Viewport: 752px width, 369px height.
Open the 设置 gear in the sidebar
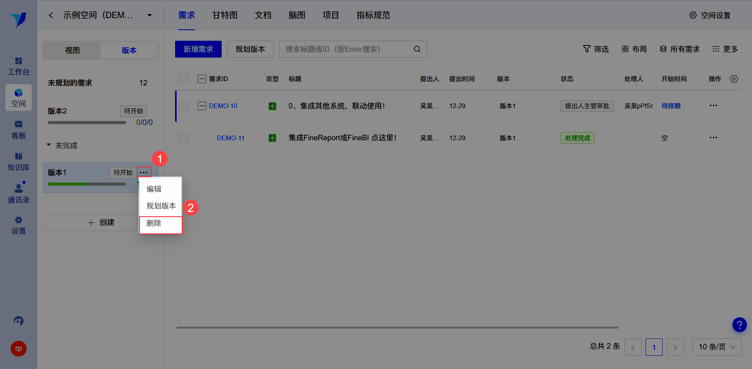click(18, 220)
